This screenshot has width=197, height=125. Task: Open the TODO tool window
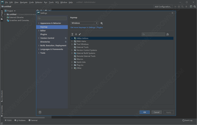[8, 120]
